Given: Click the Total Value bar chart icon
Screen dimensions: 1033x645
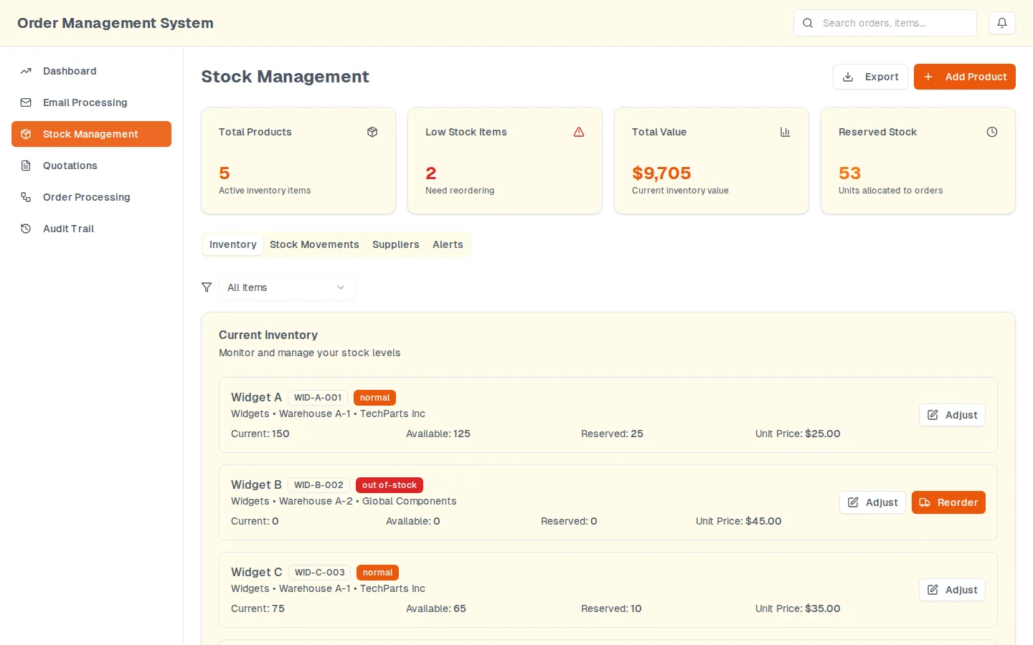Looking at the screenshot, I should tap(786, 132).
